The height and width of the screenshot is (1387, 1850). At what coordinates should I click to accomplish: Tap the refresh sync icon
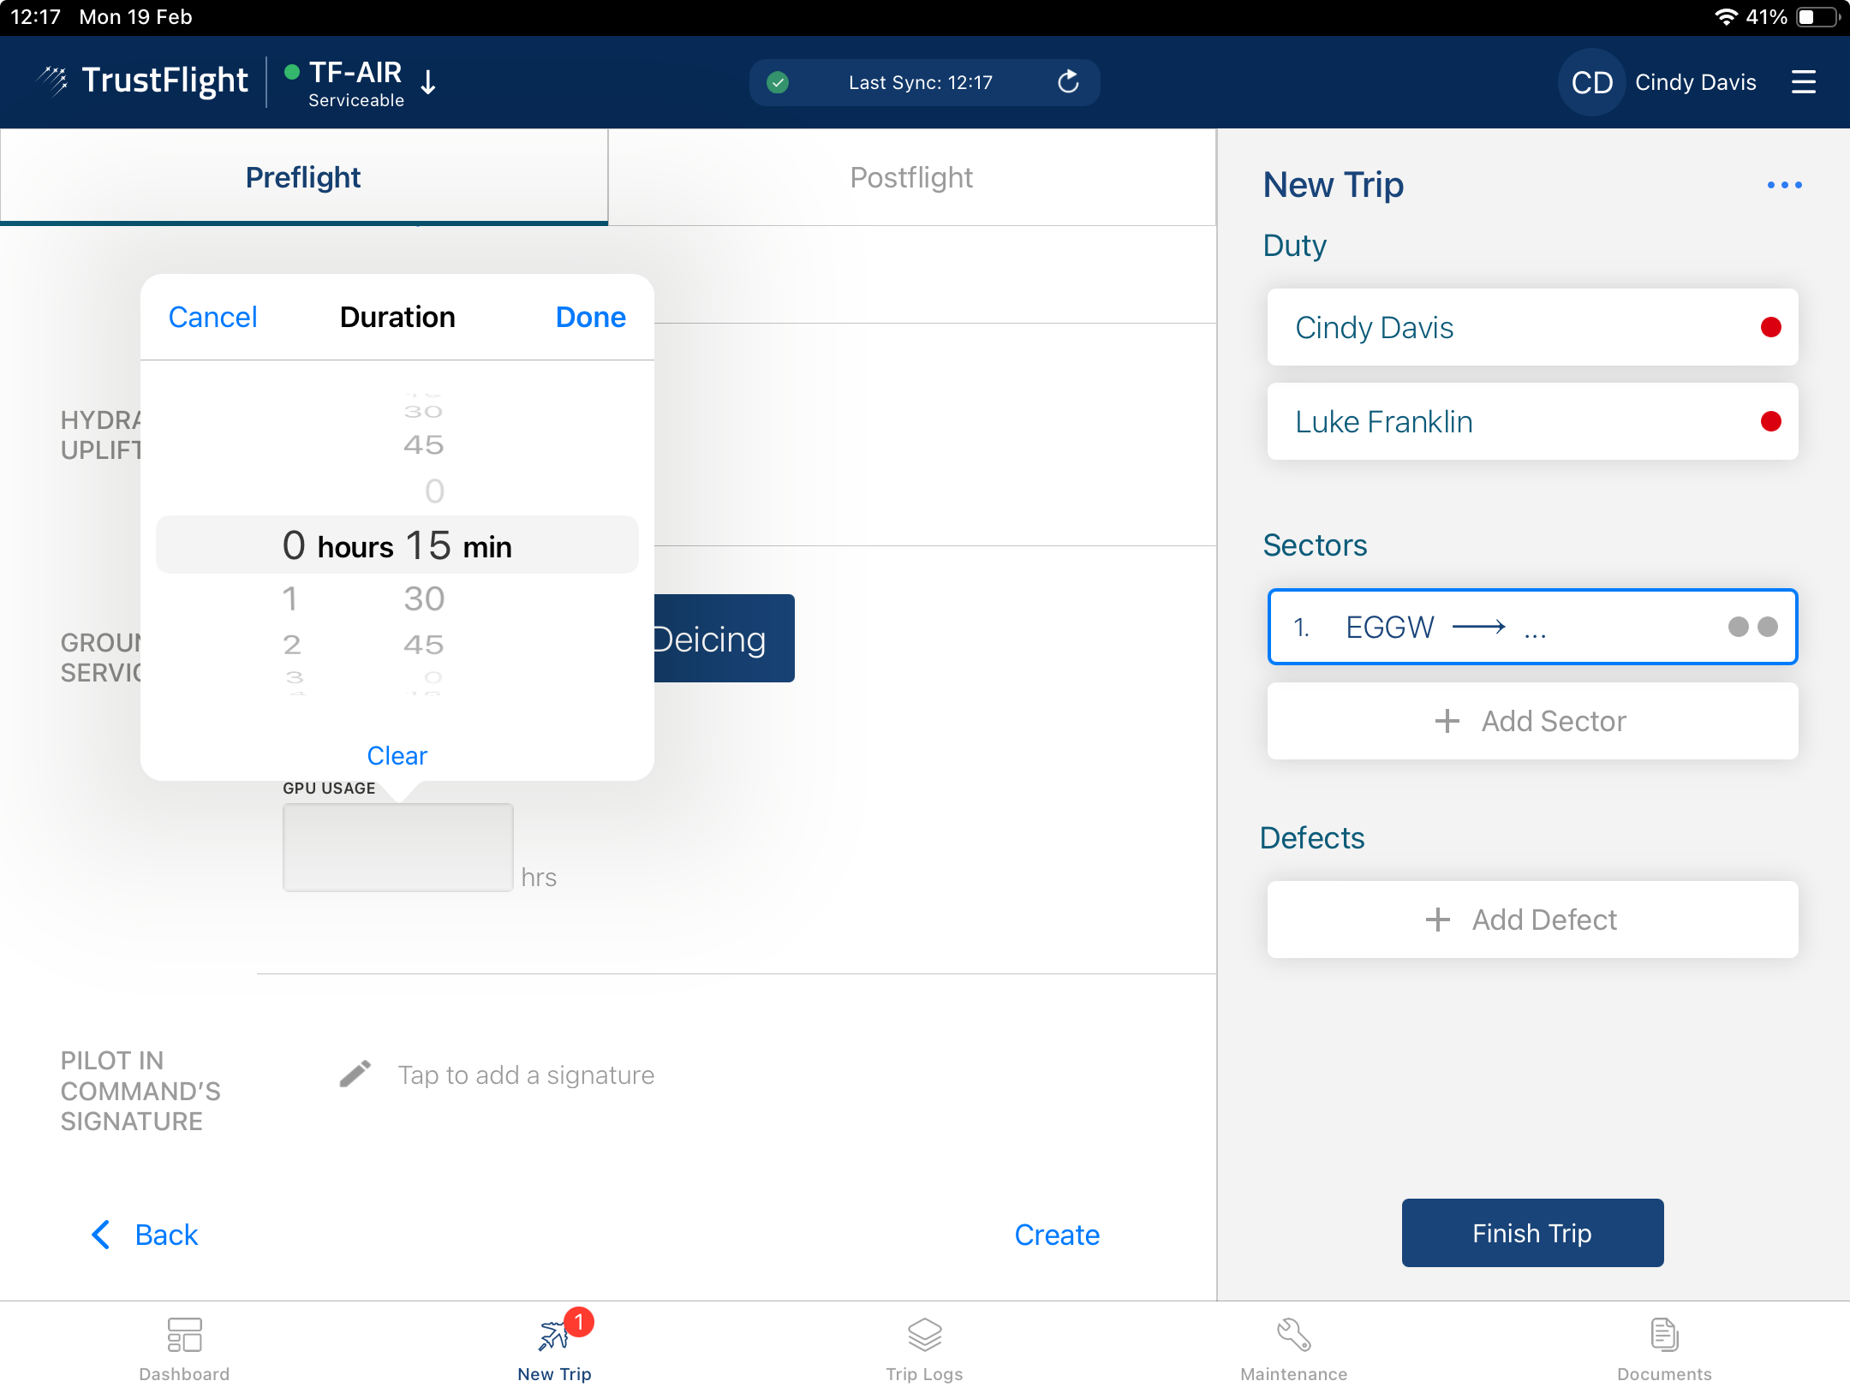[1068, 82]
